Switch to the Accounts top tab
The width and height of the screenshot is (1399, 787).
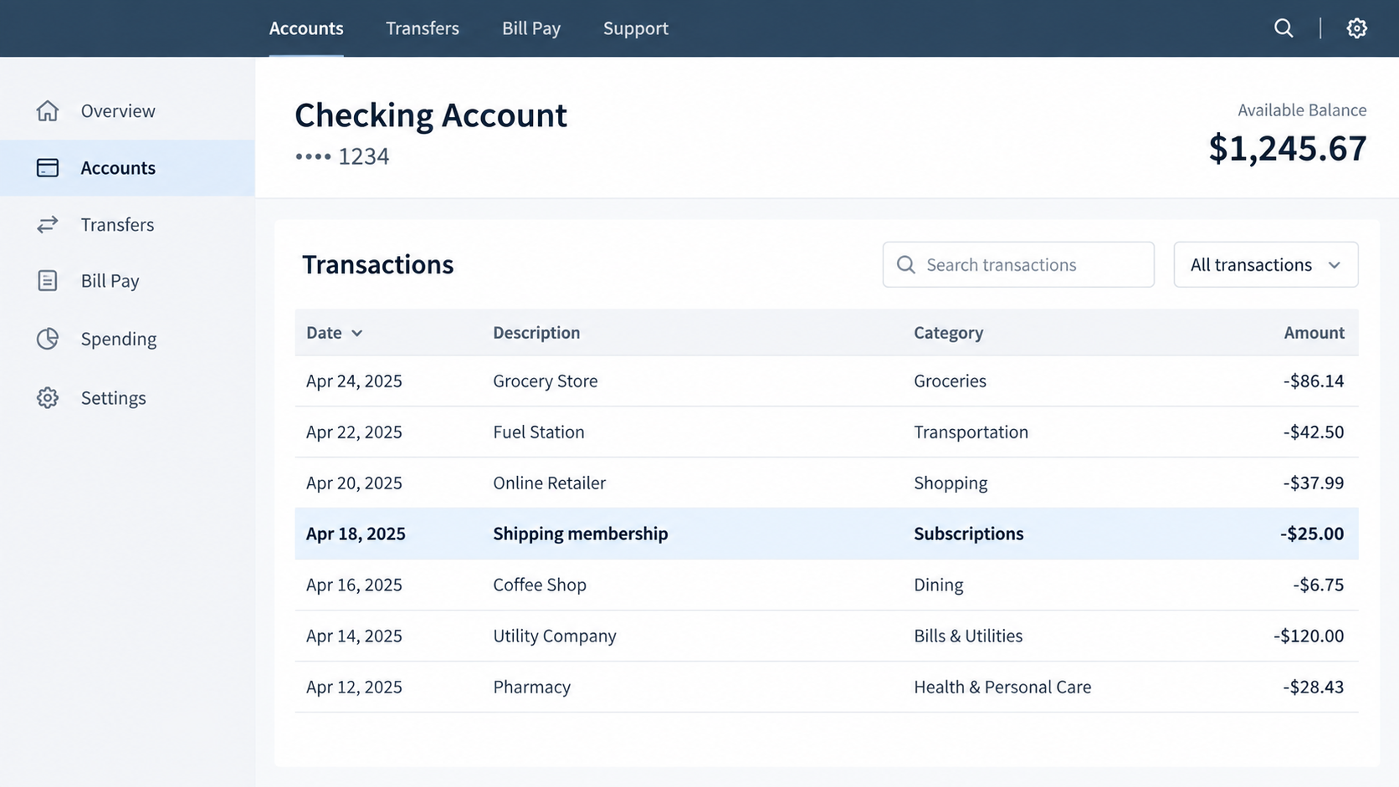[306, 28]
